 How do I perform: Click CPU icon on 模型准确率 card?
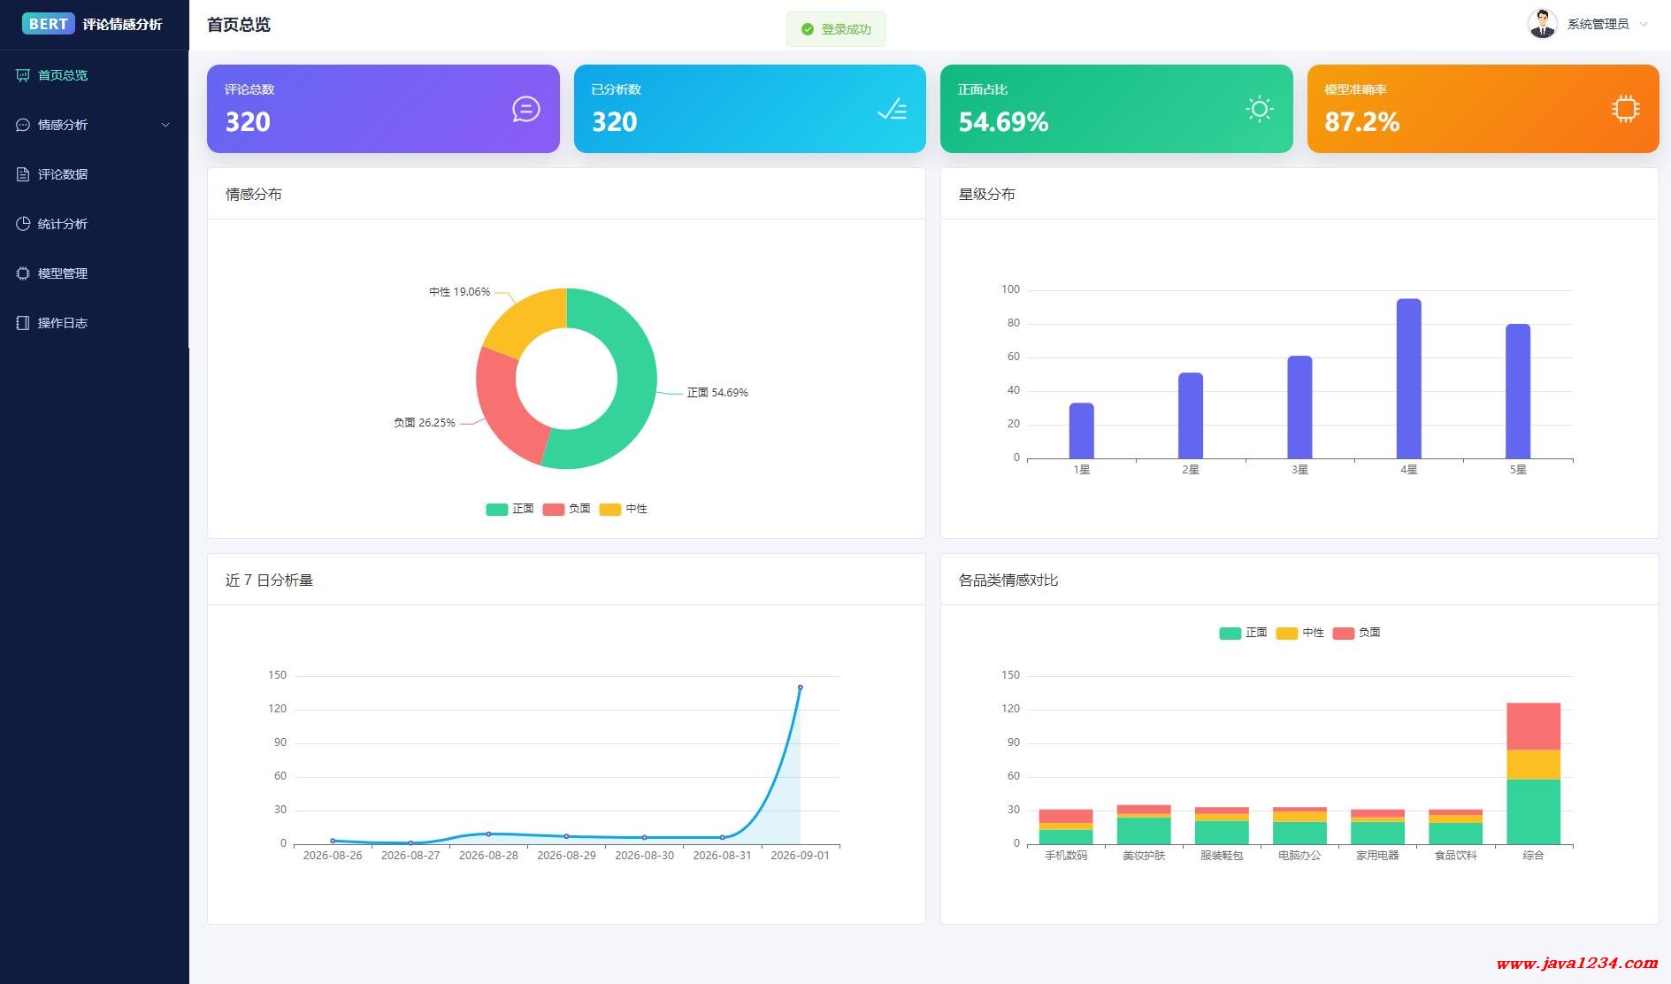[x=1625, y=109]
